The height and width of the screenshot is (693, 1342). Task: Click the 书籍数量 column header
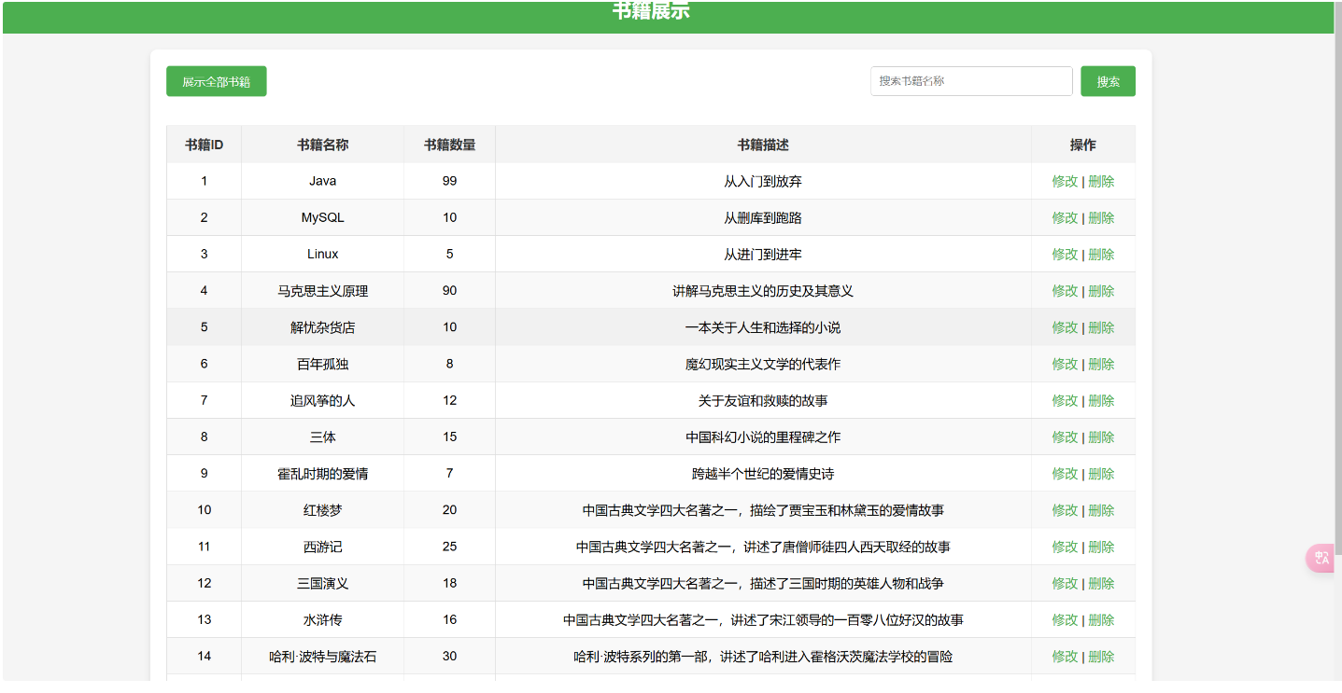(x=449, y=145)
